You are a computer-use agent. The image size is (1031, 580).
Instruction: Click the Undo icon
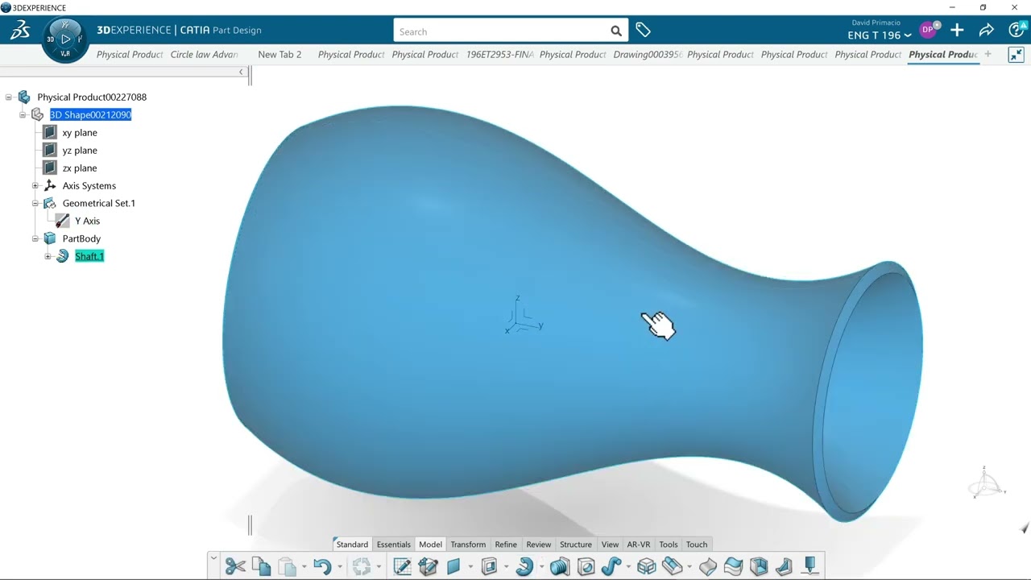pos(322,566)
